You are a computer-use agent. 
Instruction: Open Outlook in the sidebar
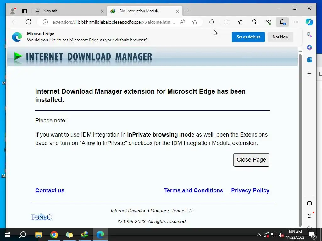point(309,60)
